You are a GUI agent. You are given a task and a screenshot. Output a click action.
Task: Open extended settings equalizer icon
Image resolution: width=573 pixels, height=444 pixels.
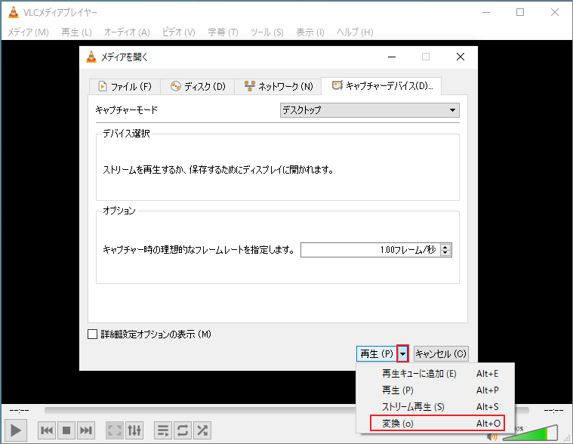point(134,430)
